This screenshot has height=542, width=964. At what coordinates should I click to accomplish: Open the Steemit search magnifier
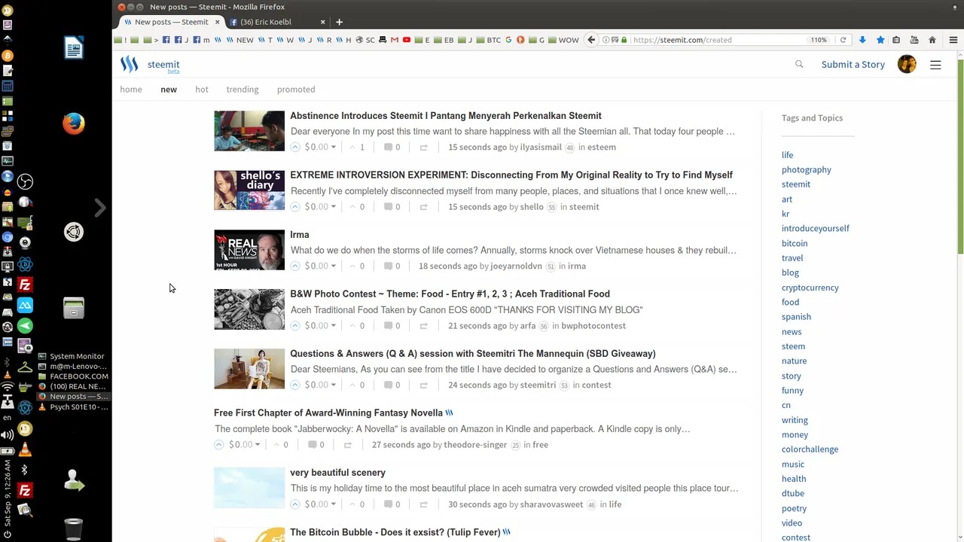tap(799, 64)
